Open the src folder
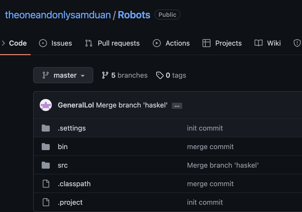 [x=63, y=165]
